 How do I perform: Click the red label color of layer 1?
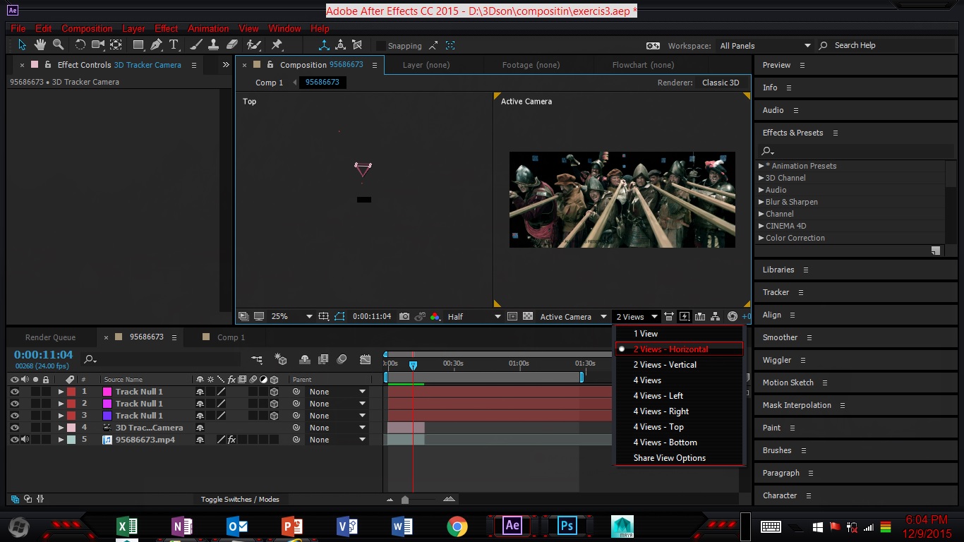tap(71, 392)
